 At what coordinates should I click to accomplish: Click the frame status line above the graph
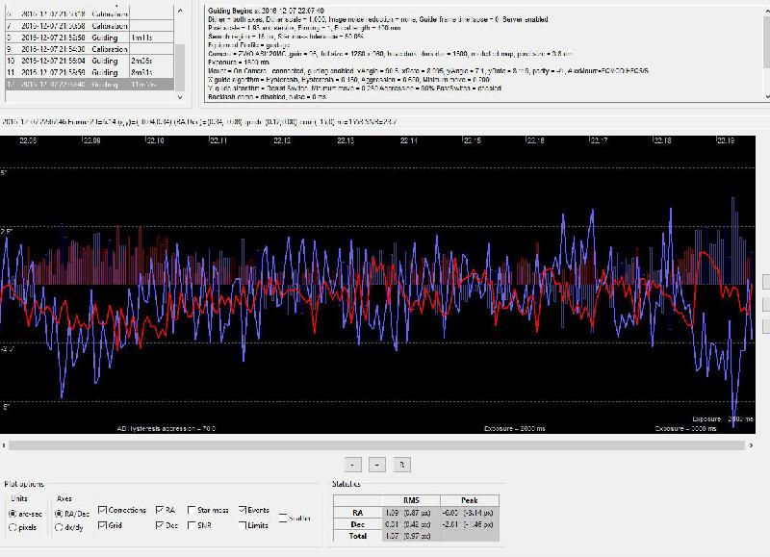199,122
